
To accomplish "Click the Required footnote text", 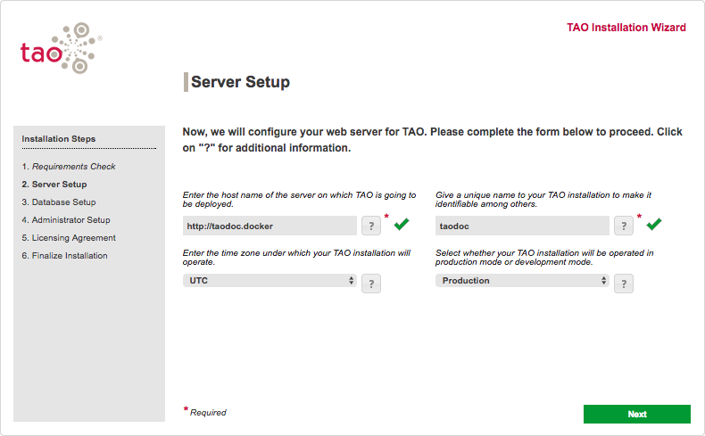I will (x=208, y=412).
